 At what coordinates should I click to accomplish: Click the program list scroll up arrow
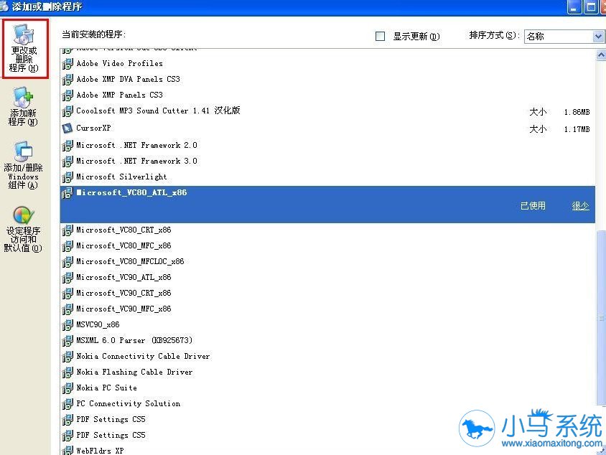tap(600, 55)
